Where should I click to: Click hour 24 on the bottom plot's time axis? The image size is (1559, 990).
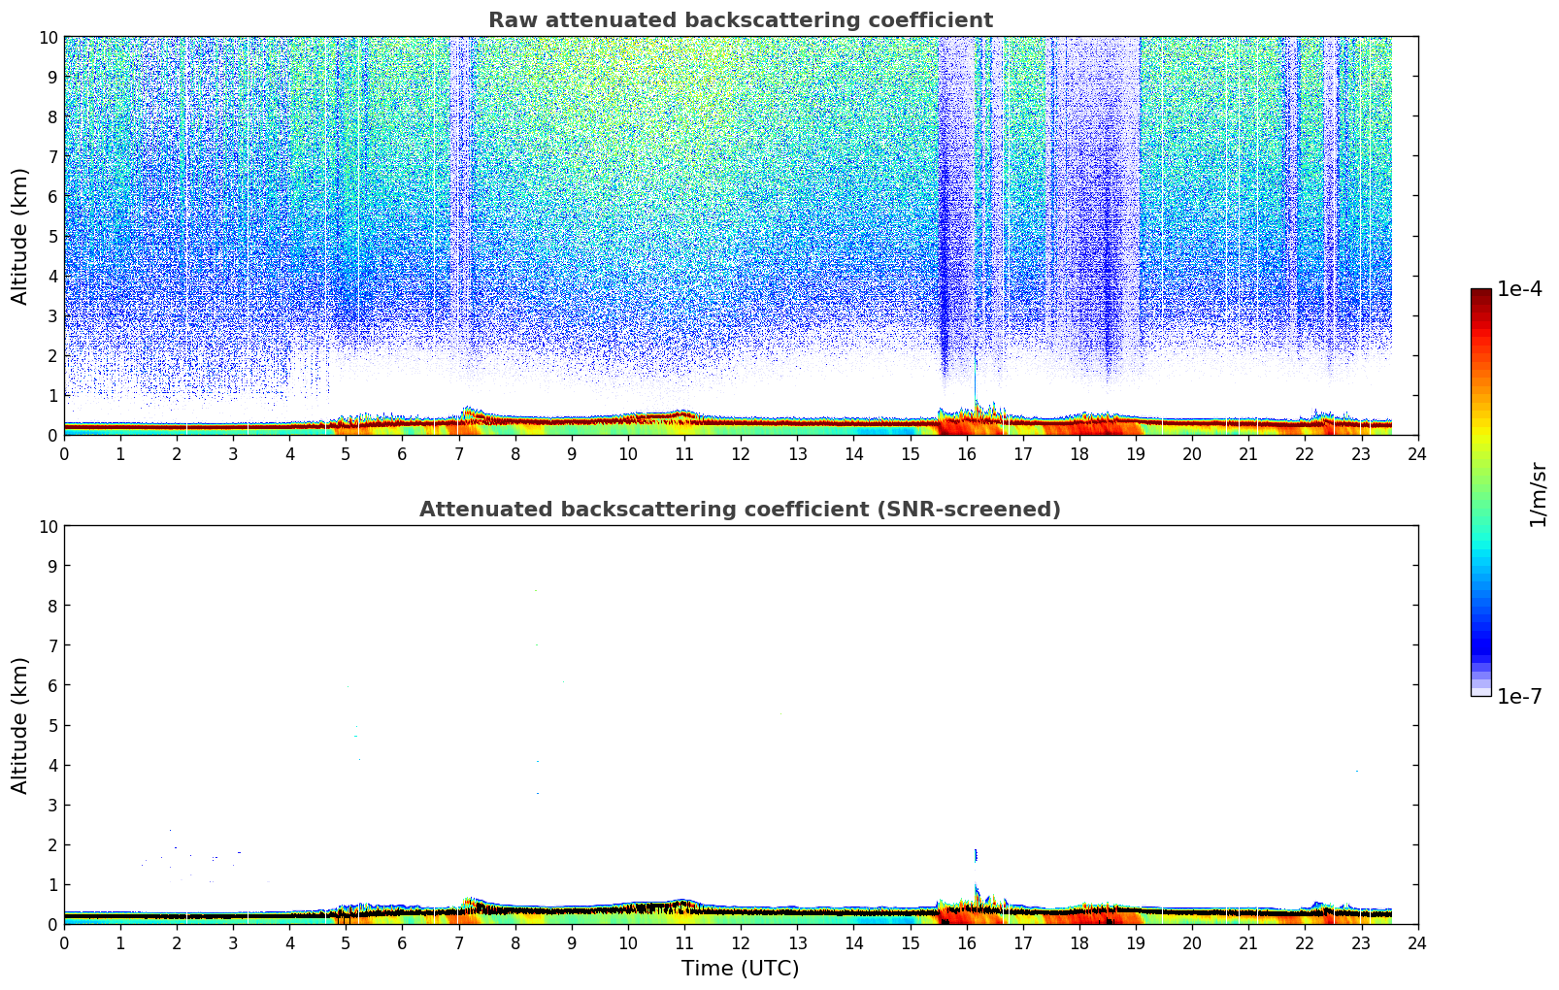(x=1417, y=942)
